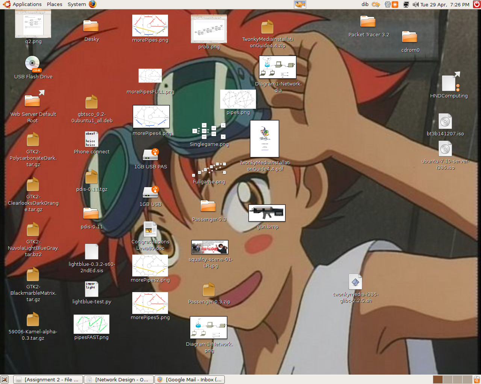
Task: Select the Diagram1-Network.png thumbnail
Action: (x=209, y=328)
